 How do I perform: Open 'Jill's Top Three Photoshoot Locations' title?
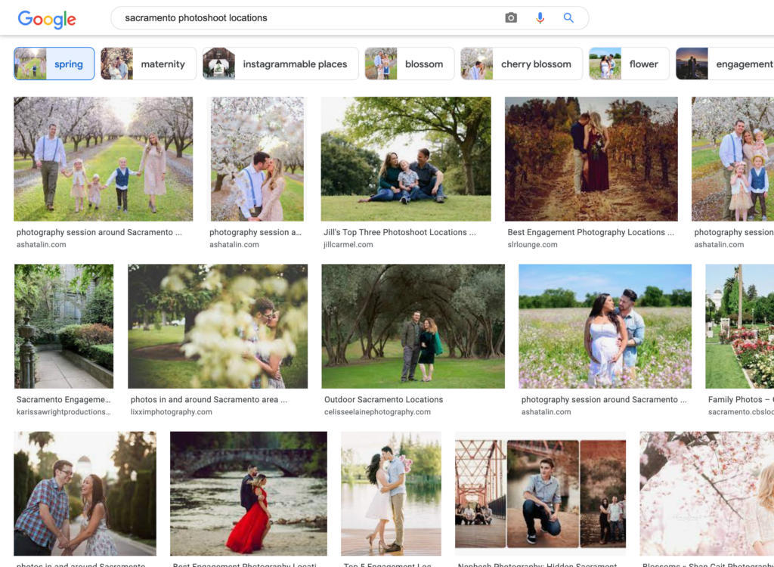point(400,232)
